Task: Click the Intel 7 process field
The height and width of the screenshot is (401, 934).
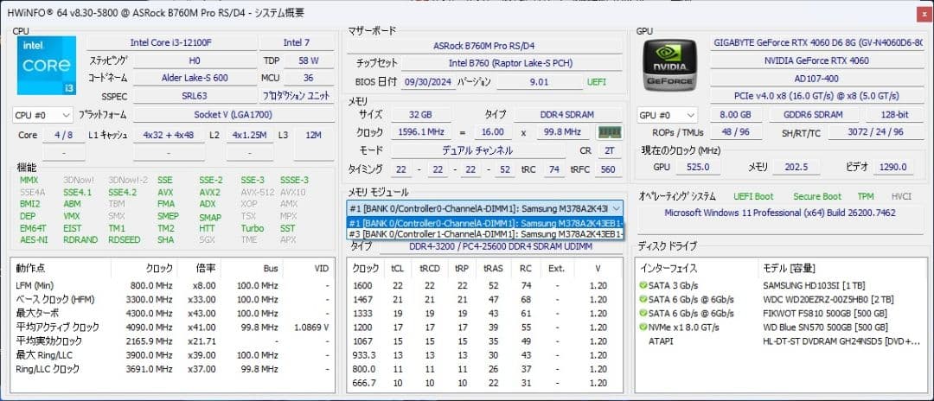Action: coord(296,43)
